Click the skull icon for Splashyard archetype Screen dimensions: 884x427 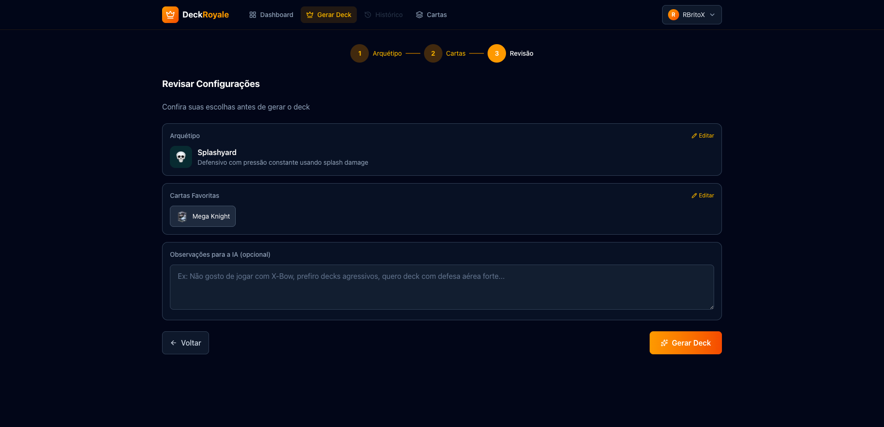click(181, 157)
